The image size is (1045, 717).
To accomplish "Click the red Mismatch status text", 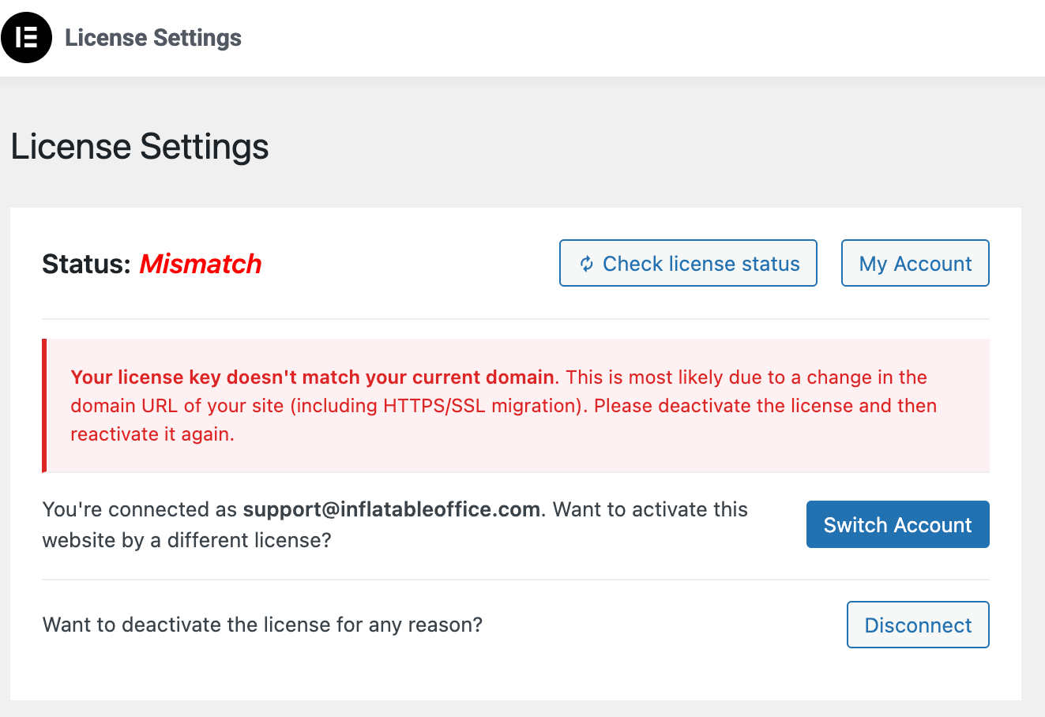I will 201,264.
